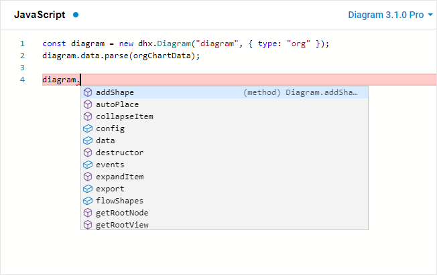Click the addShape method cube icon
This screenshot has width=437, height=275.
point(88,92)
